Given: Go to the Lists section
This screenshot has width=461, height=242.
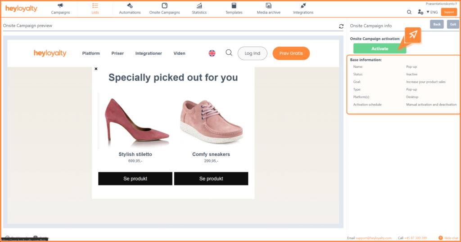Looking at the screenshot, I should [x=95, y=9].
